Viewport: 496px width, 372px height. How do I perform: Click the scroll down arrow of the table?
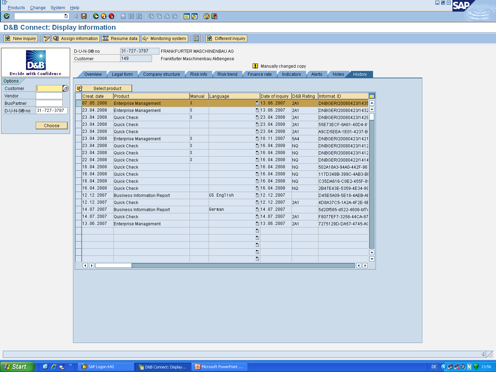(372, 259)
